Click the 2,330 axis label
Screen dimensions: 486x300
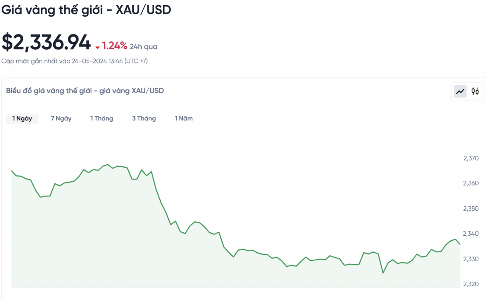471,259
